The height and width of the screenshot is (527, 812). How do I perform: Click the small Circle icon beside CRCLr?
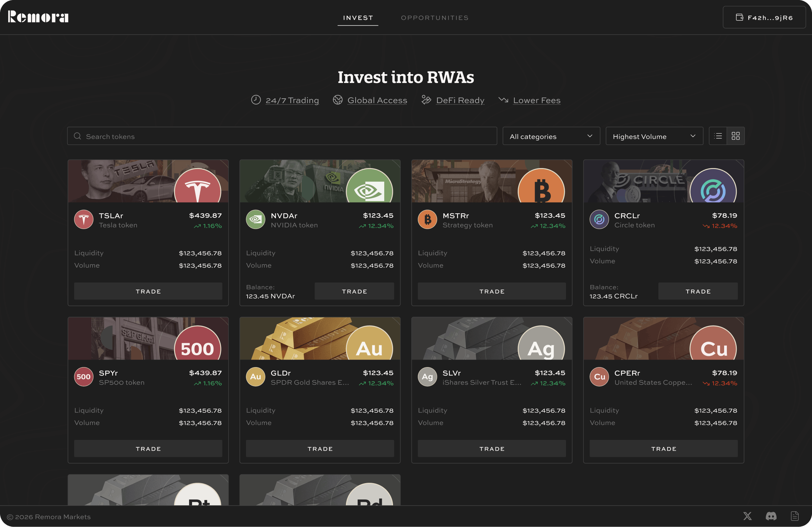(599, 219)
